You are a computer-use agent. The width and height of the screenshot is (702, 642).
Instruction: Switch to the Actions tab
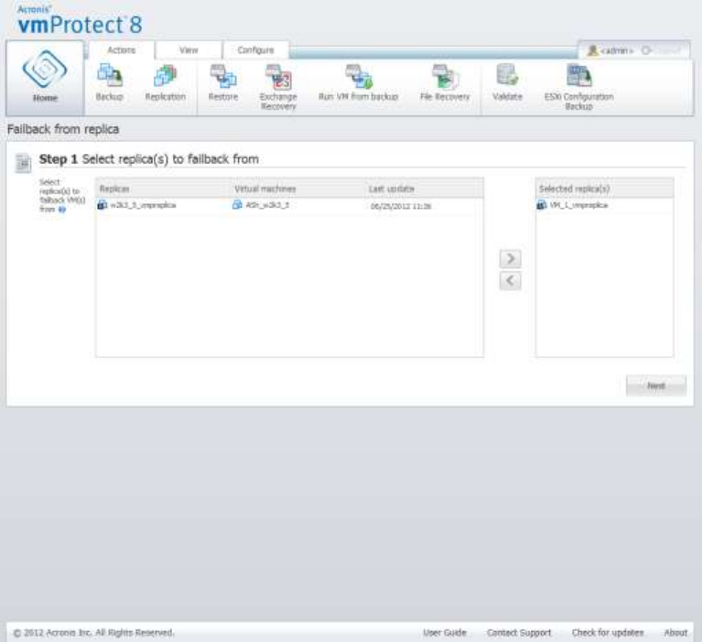pyautogui.click(x=122, y=50)
